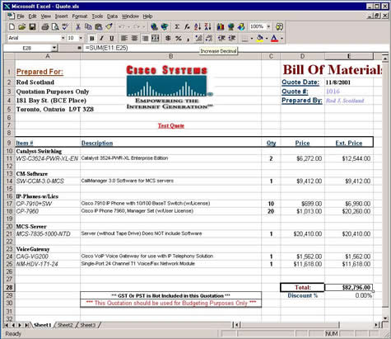This screenshot has height=339, width=391.
Task: Open the 100% zoom dropdown
Action: (x=268, y=26)
